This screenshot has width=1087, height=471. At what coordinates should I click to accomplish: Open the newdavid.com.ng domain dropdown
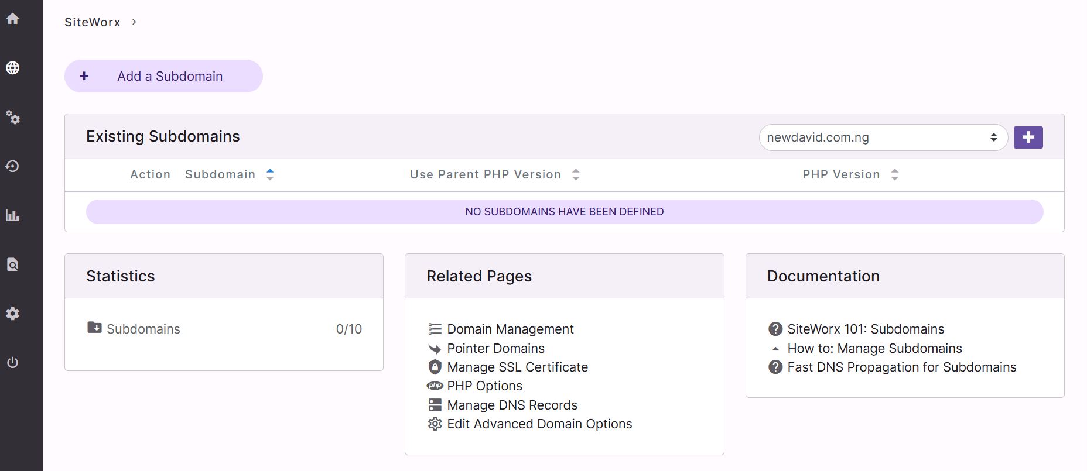pos(883,137)
